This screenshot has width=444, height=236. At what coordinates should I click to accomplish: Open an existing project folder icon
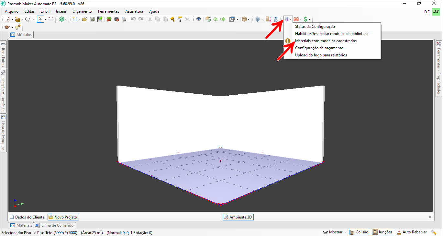[x=85, y=19]
